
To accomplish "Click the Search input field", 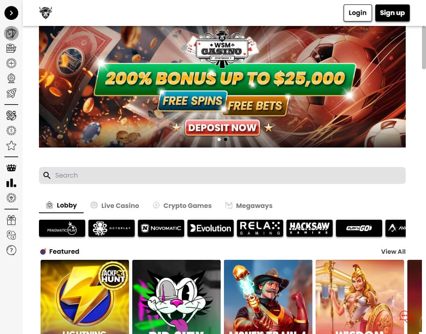I will (222, 176).
